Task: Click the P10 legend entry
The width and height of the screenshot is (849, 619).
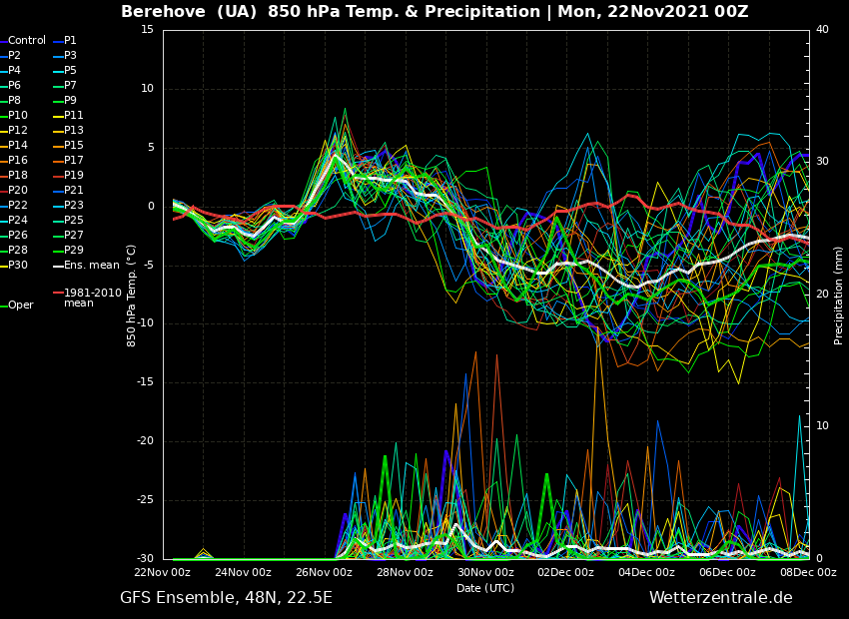Action: pos(18,116)
